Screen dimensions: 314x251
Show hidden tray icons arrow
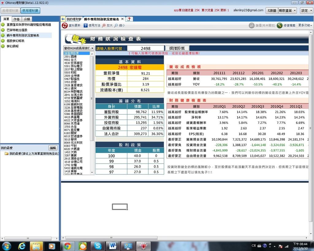(x=274, y=246)
